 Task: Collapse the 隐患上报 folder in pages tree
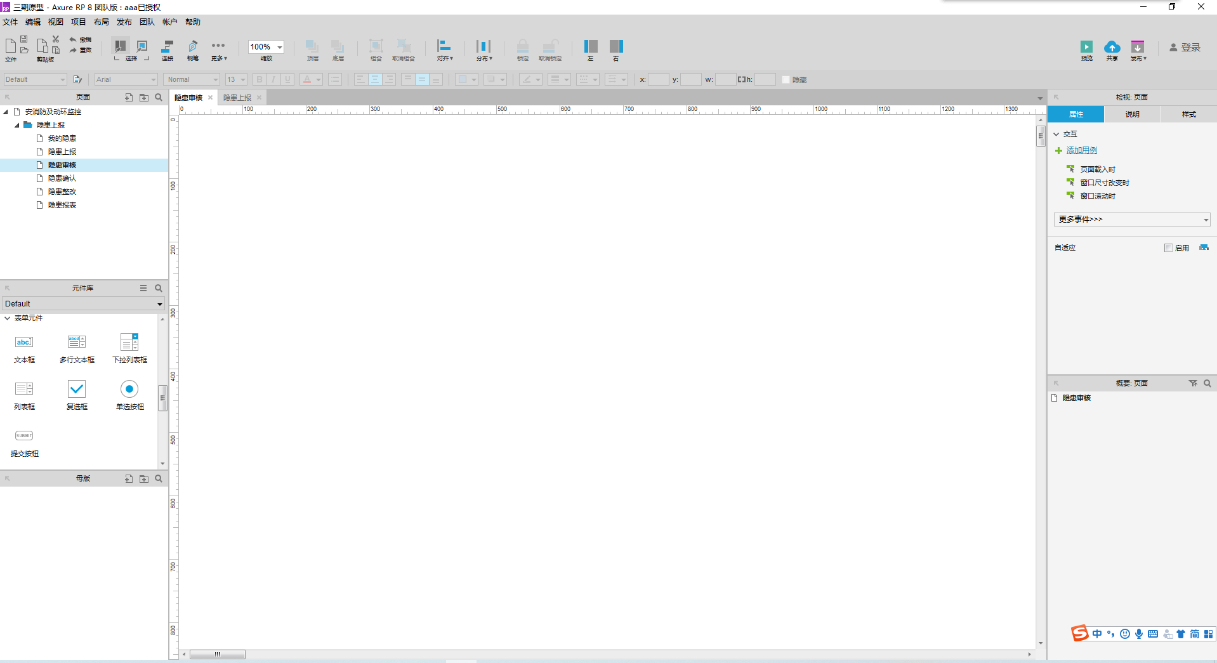[16, 125]
